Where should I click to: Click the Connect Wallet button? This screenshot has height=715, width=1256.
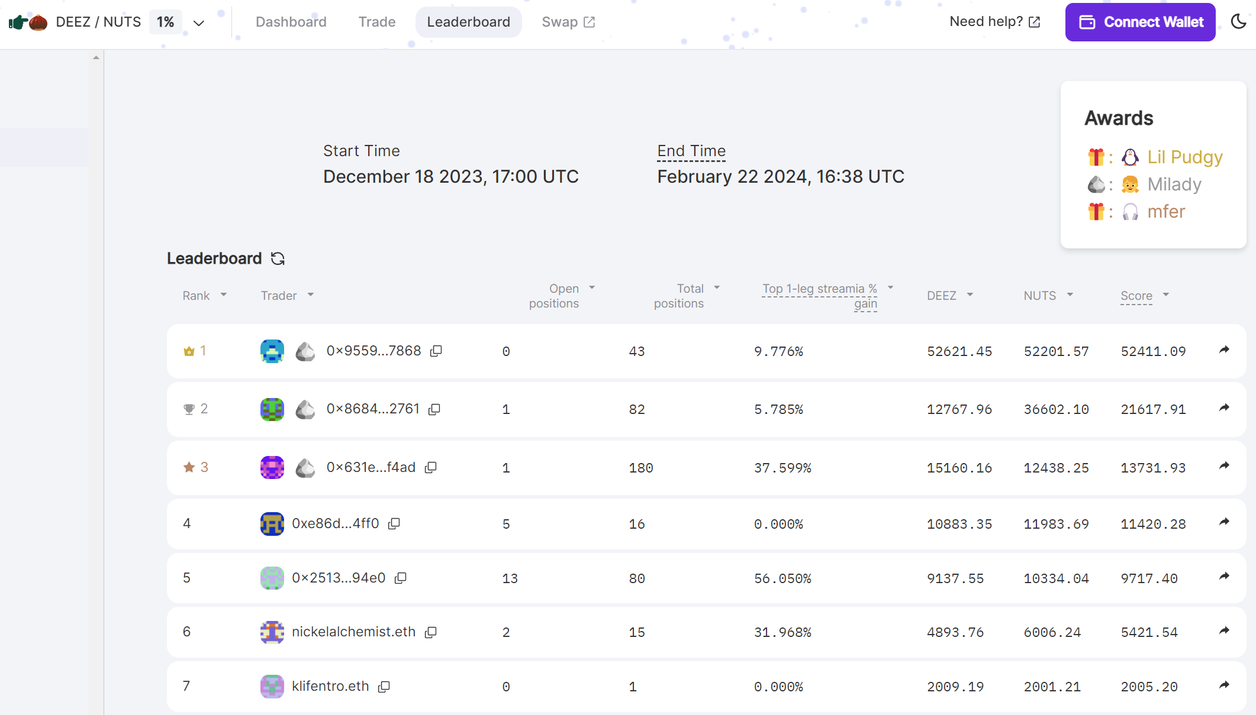(1140, 22)
